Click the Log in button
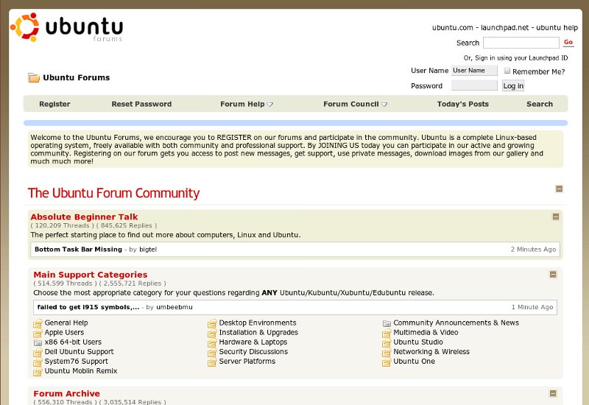The width and height of the screenshot is (589, 405). click(x=513, y=85)
